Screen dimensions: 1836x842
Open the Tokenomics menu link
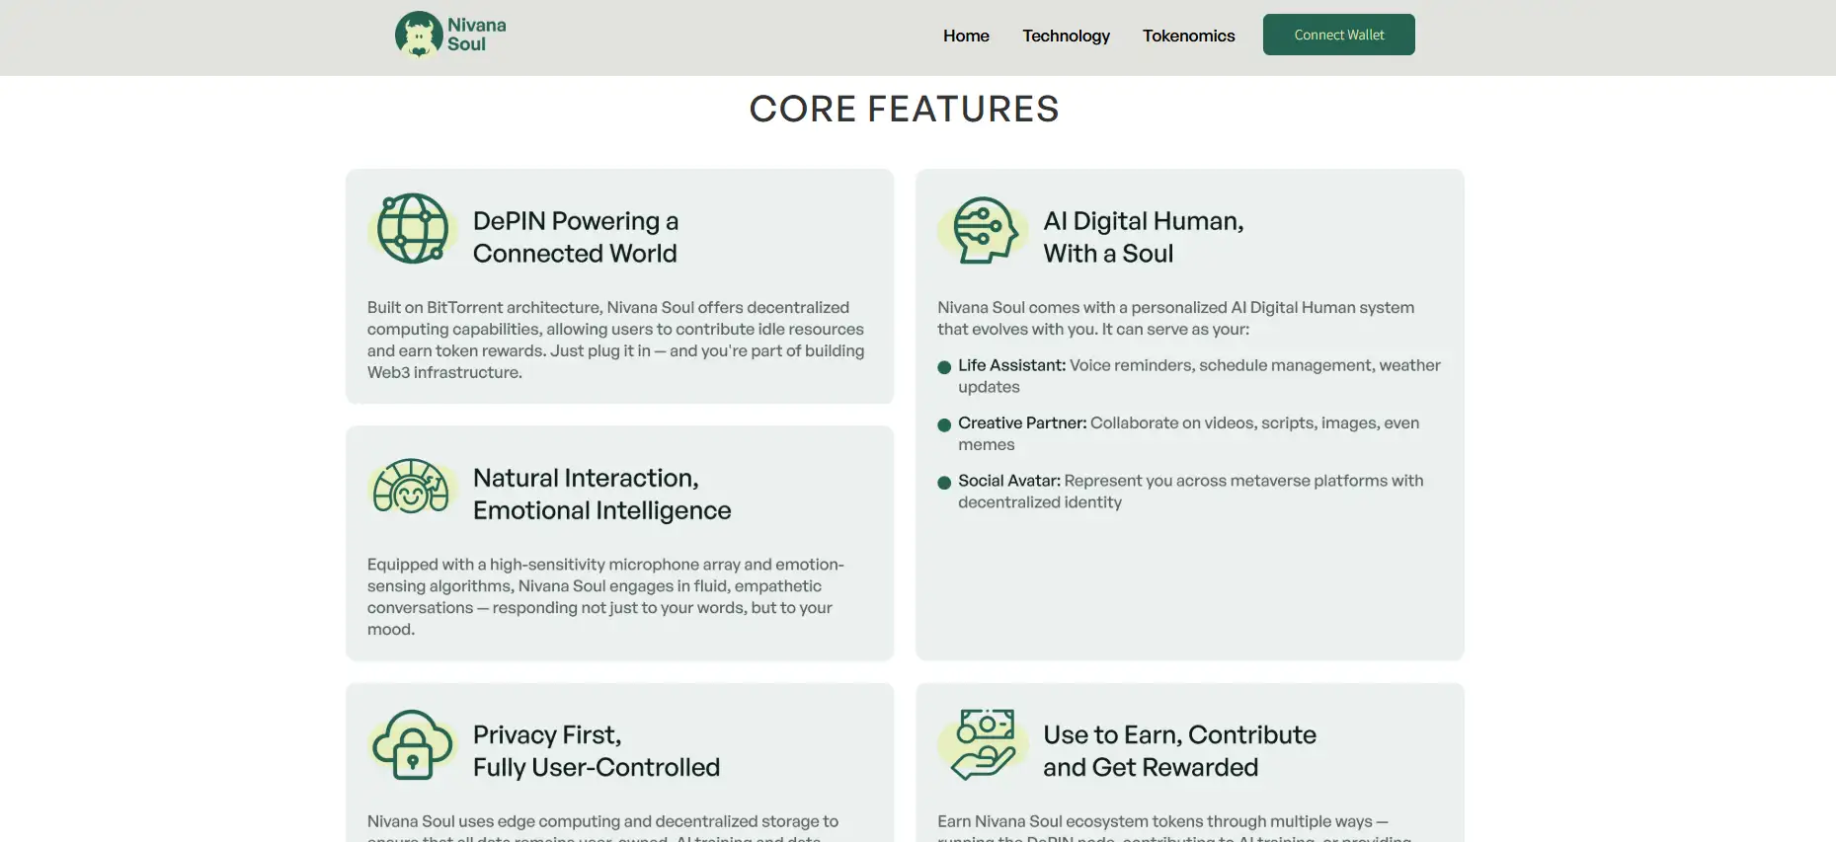click(x=1188, y=36)
